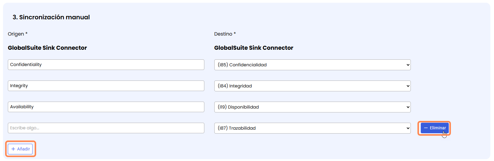
Task: Click the Añadir button
Action: [20, 149]
